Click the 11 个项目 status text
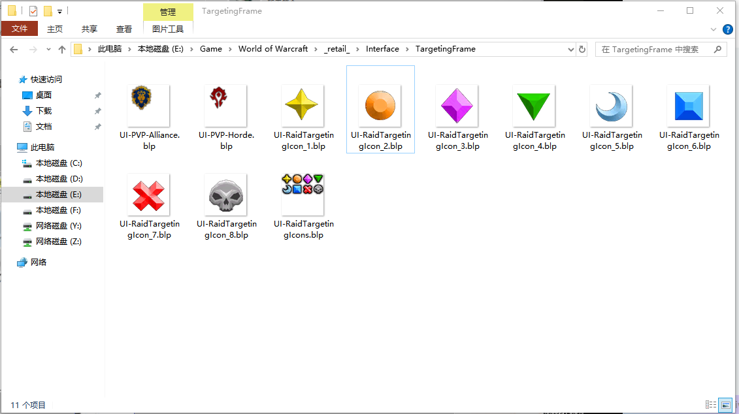Image resolution: width=739 pixels, height=414 pixels. (28, 405)
